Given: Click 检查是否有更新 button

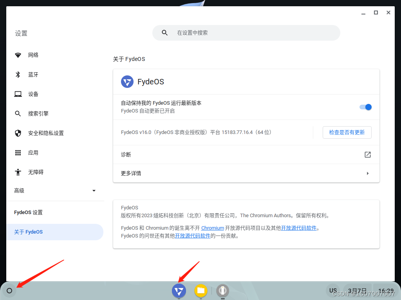Looking at the screenshot, I should pos(347,132).
